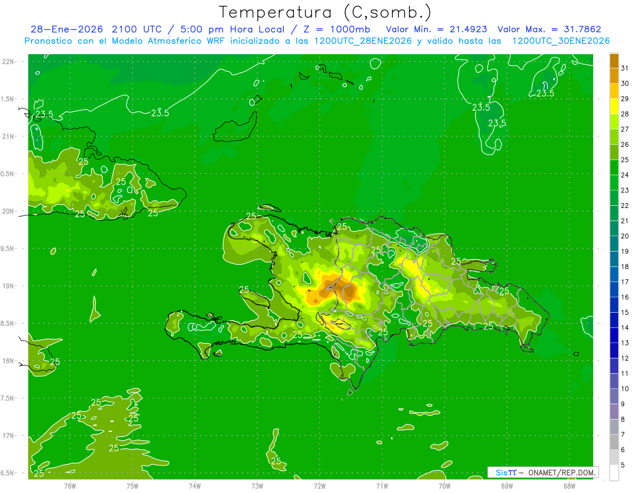Pick the teal legend swatch between 19 and 20
Viewport: 639px width, 493px height.
point(614,243)
